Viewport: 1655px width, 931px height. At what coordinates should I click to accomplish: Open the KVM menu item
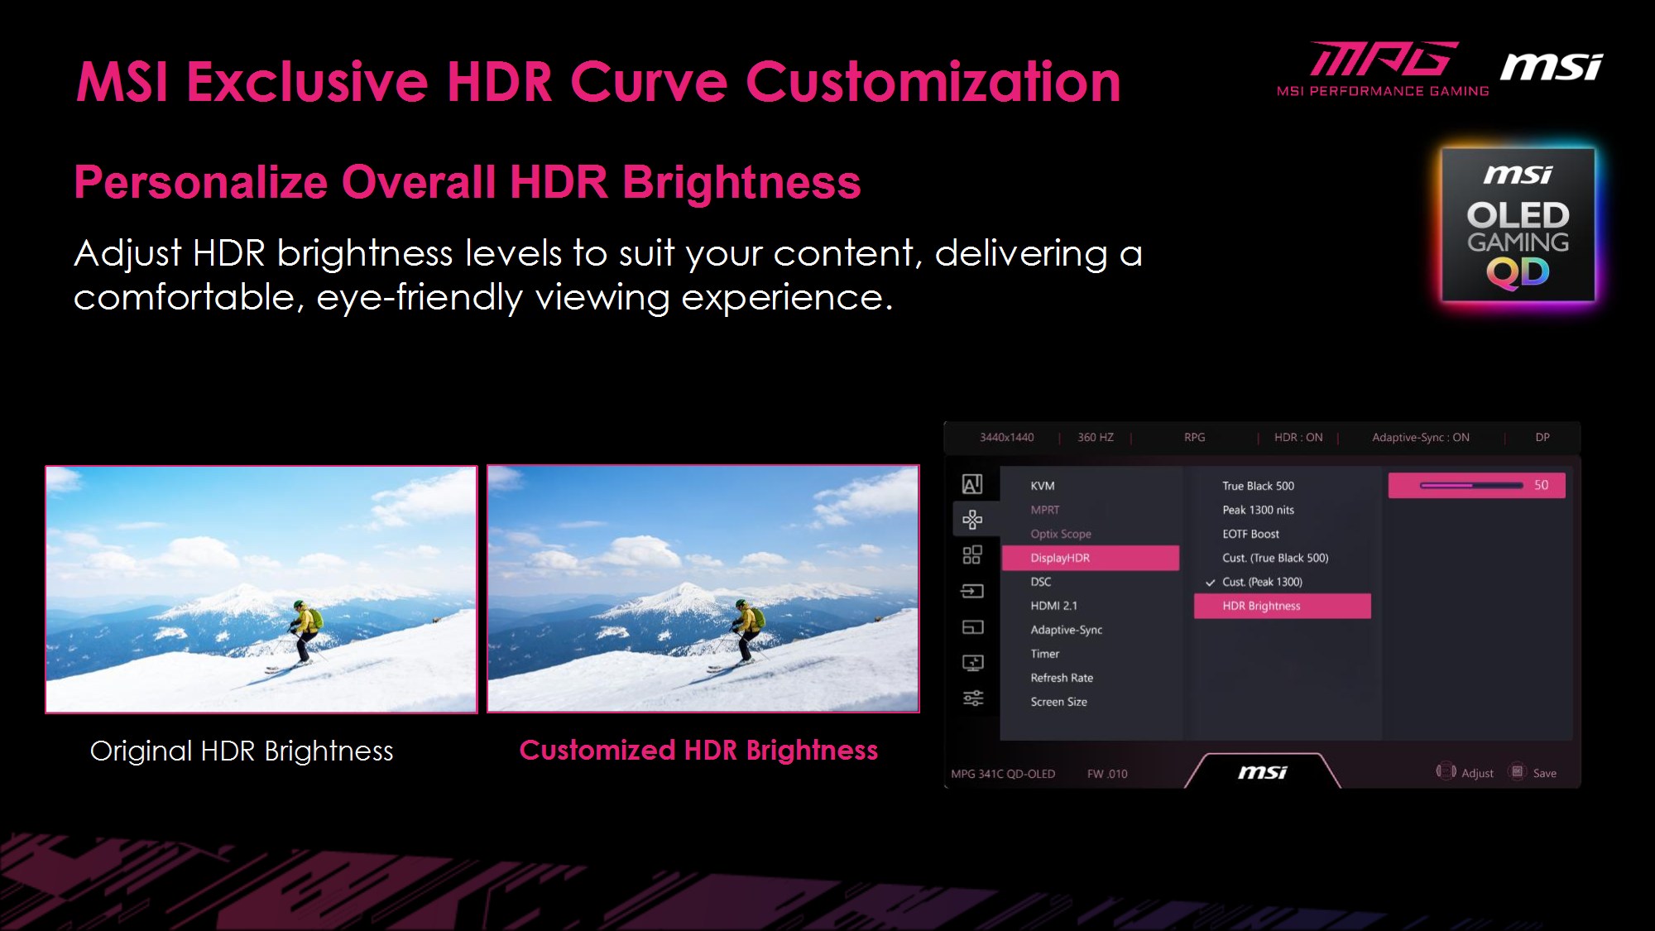tap(1043, 486)
